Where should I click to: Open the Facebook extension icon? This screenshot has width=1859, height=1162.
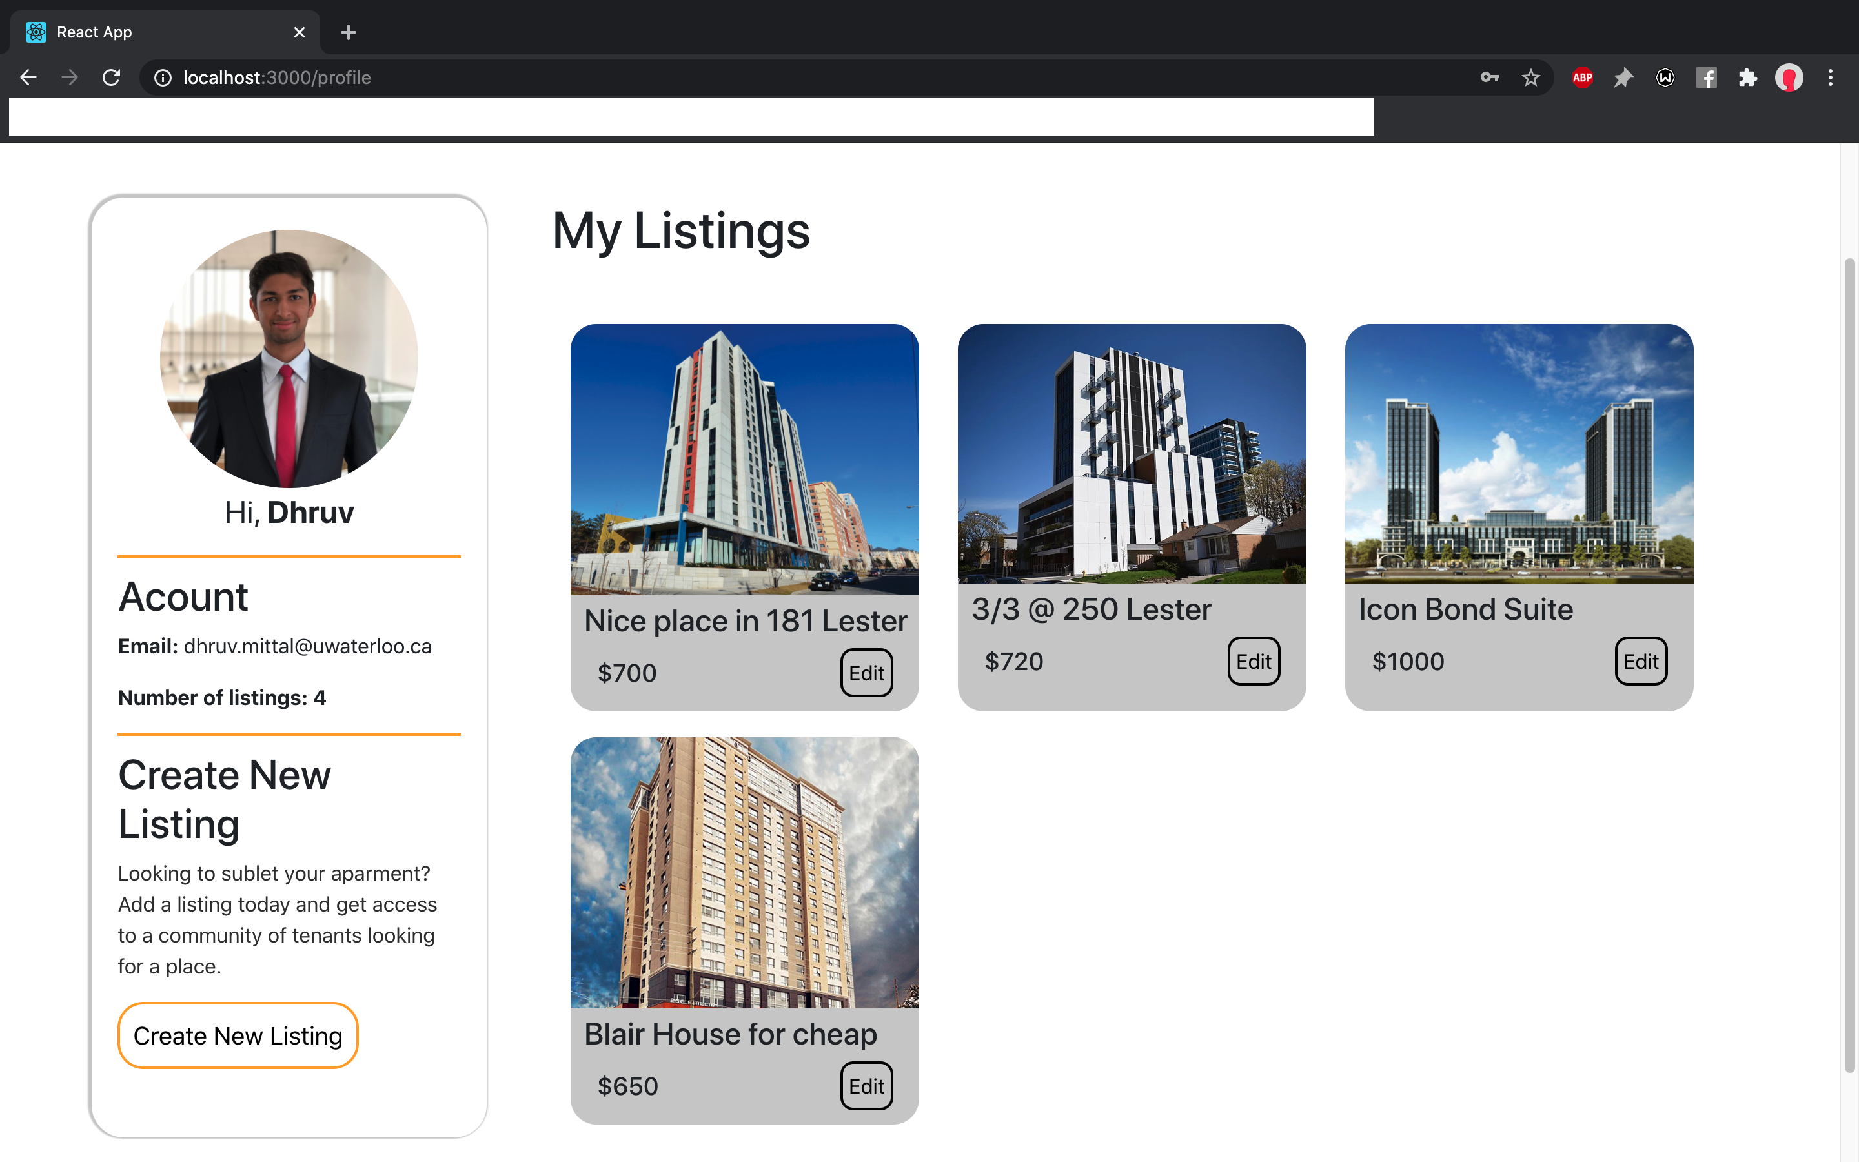(x=1706, y=77)
